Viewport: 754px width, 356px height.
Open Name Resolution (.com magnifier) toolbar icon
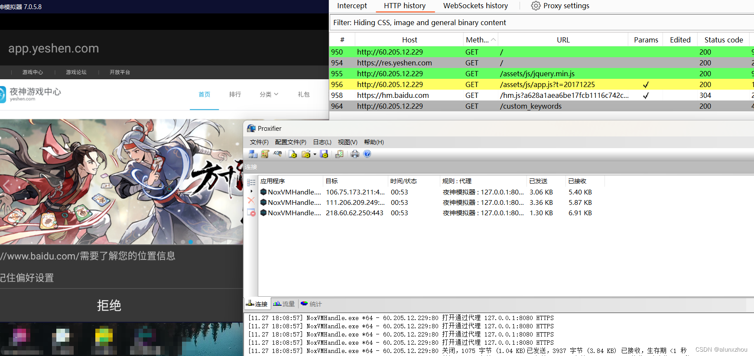pyautogui.click(x=278, y=154)
